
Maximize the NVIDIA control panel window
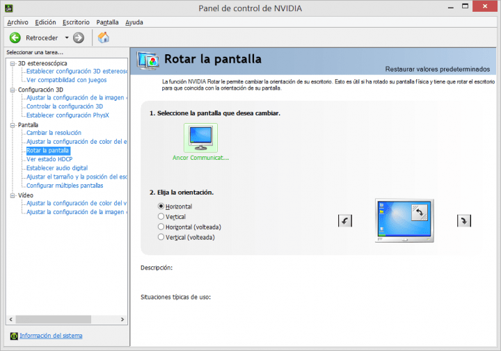(466, 6)
